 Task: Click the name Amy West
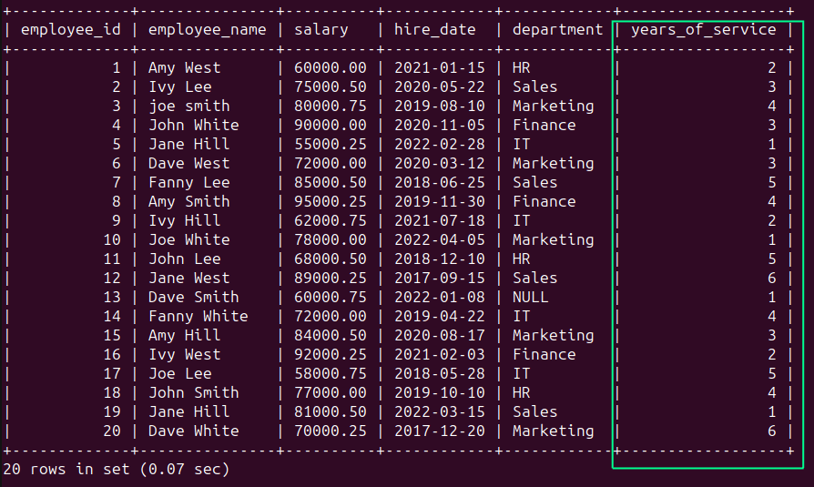tap(184, 67)
